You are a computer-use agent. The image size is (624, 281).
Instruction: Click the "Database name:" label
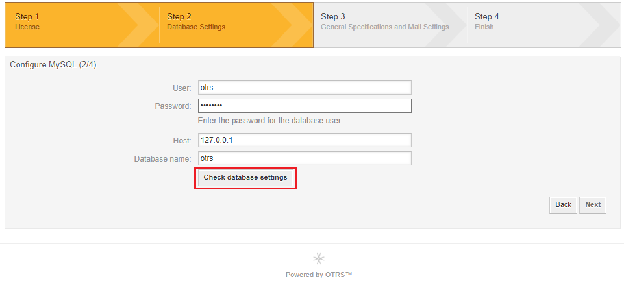163,159
